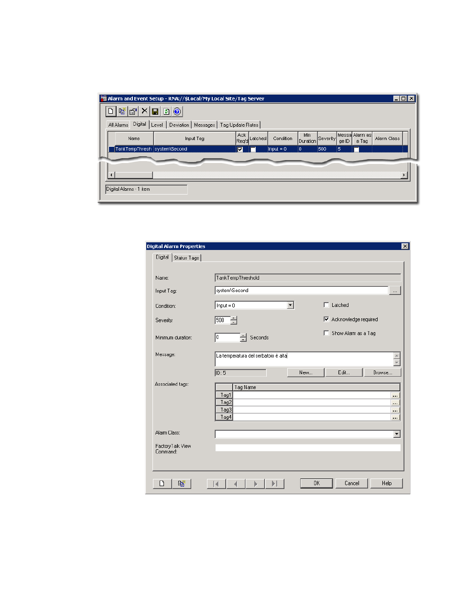Close the Digital Alarm Properties dialog
456x608 pixels.
[x=405, y=246]
